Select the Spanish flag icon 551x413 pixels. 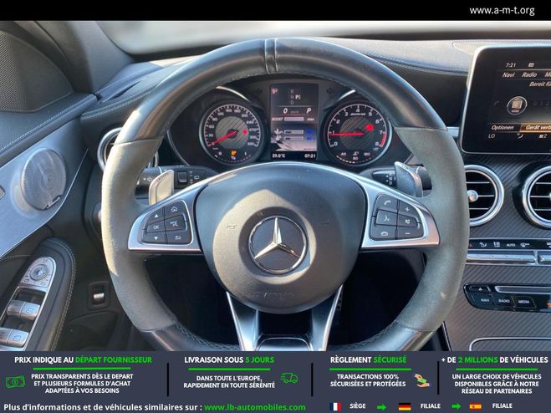(476, 406)
